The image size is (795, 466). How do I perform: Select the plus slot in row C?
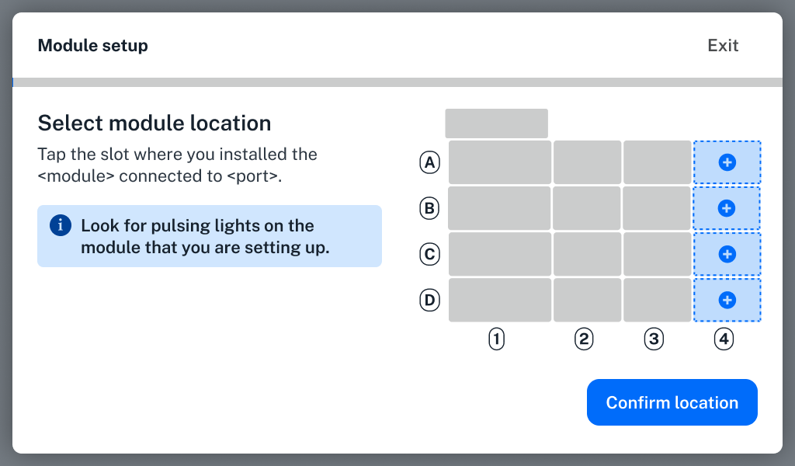pyautogui.click(x=727, y=254)
